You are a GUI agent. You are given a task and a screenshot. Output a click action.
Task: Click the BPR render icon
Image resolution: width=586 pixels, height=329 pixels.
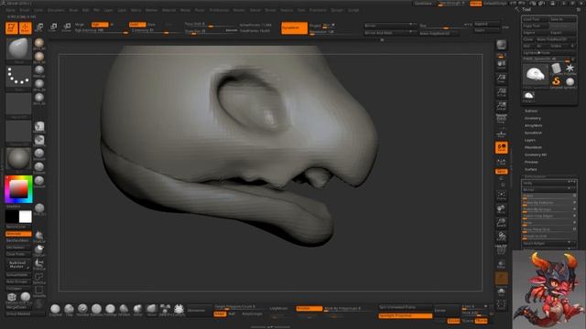point(501,45)
